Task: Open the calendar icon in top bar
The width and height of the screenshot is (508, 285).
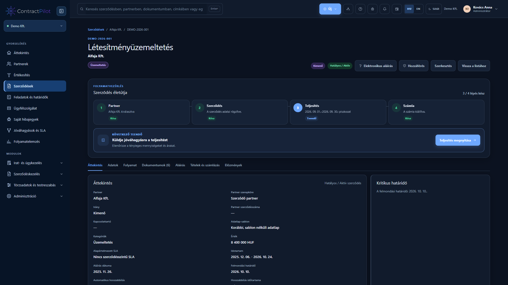Action: [x=397, y=9]
